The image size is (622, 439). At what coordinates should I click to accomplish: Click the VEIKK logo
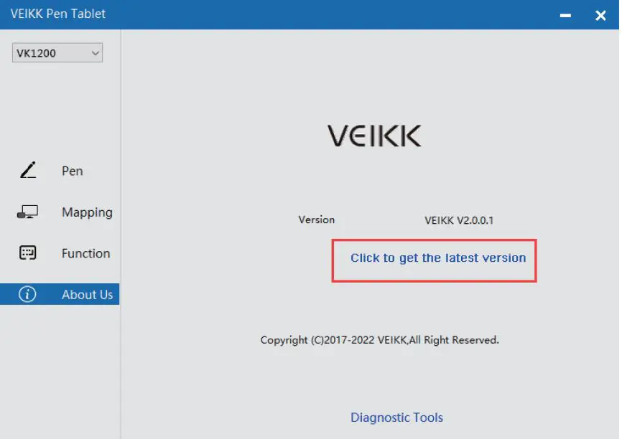pyautogui.click(x=374, y=135)
